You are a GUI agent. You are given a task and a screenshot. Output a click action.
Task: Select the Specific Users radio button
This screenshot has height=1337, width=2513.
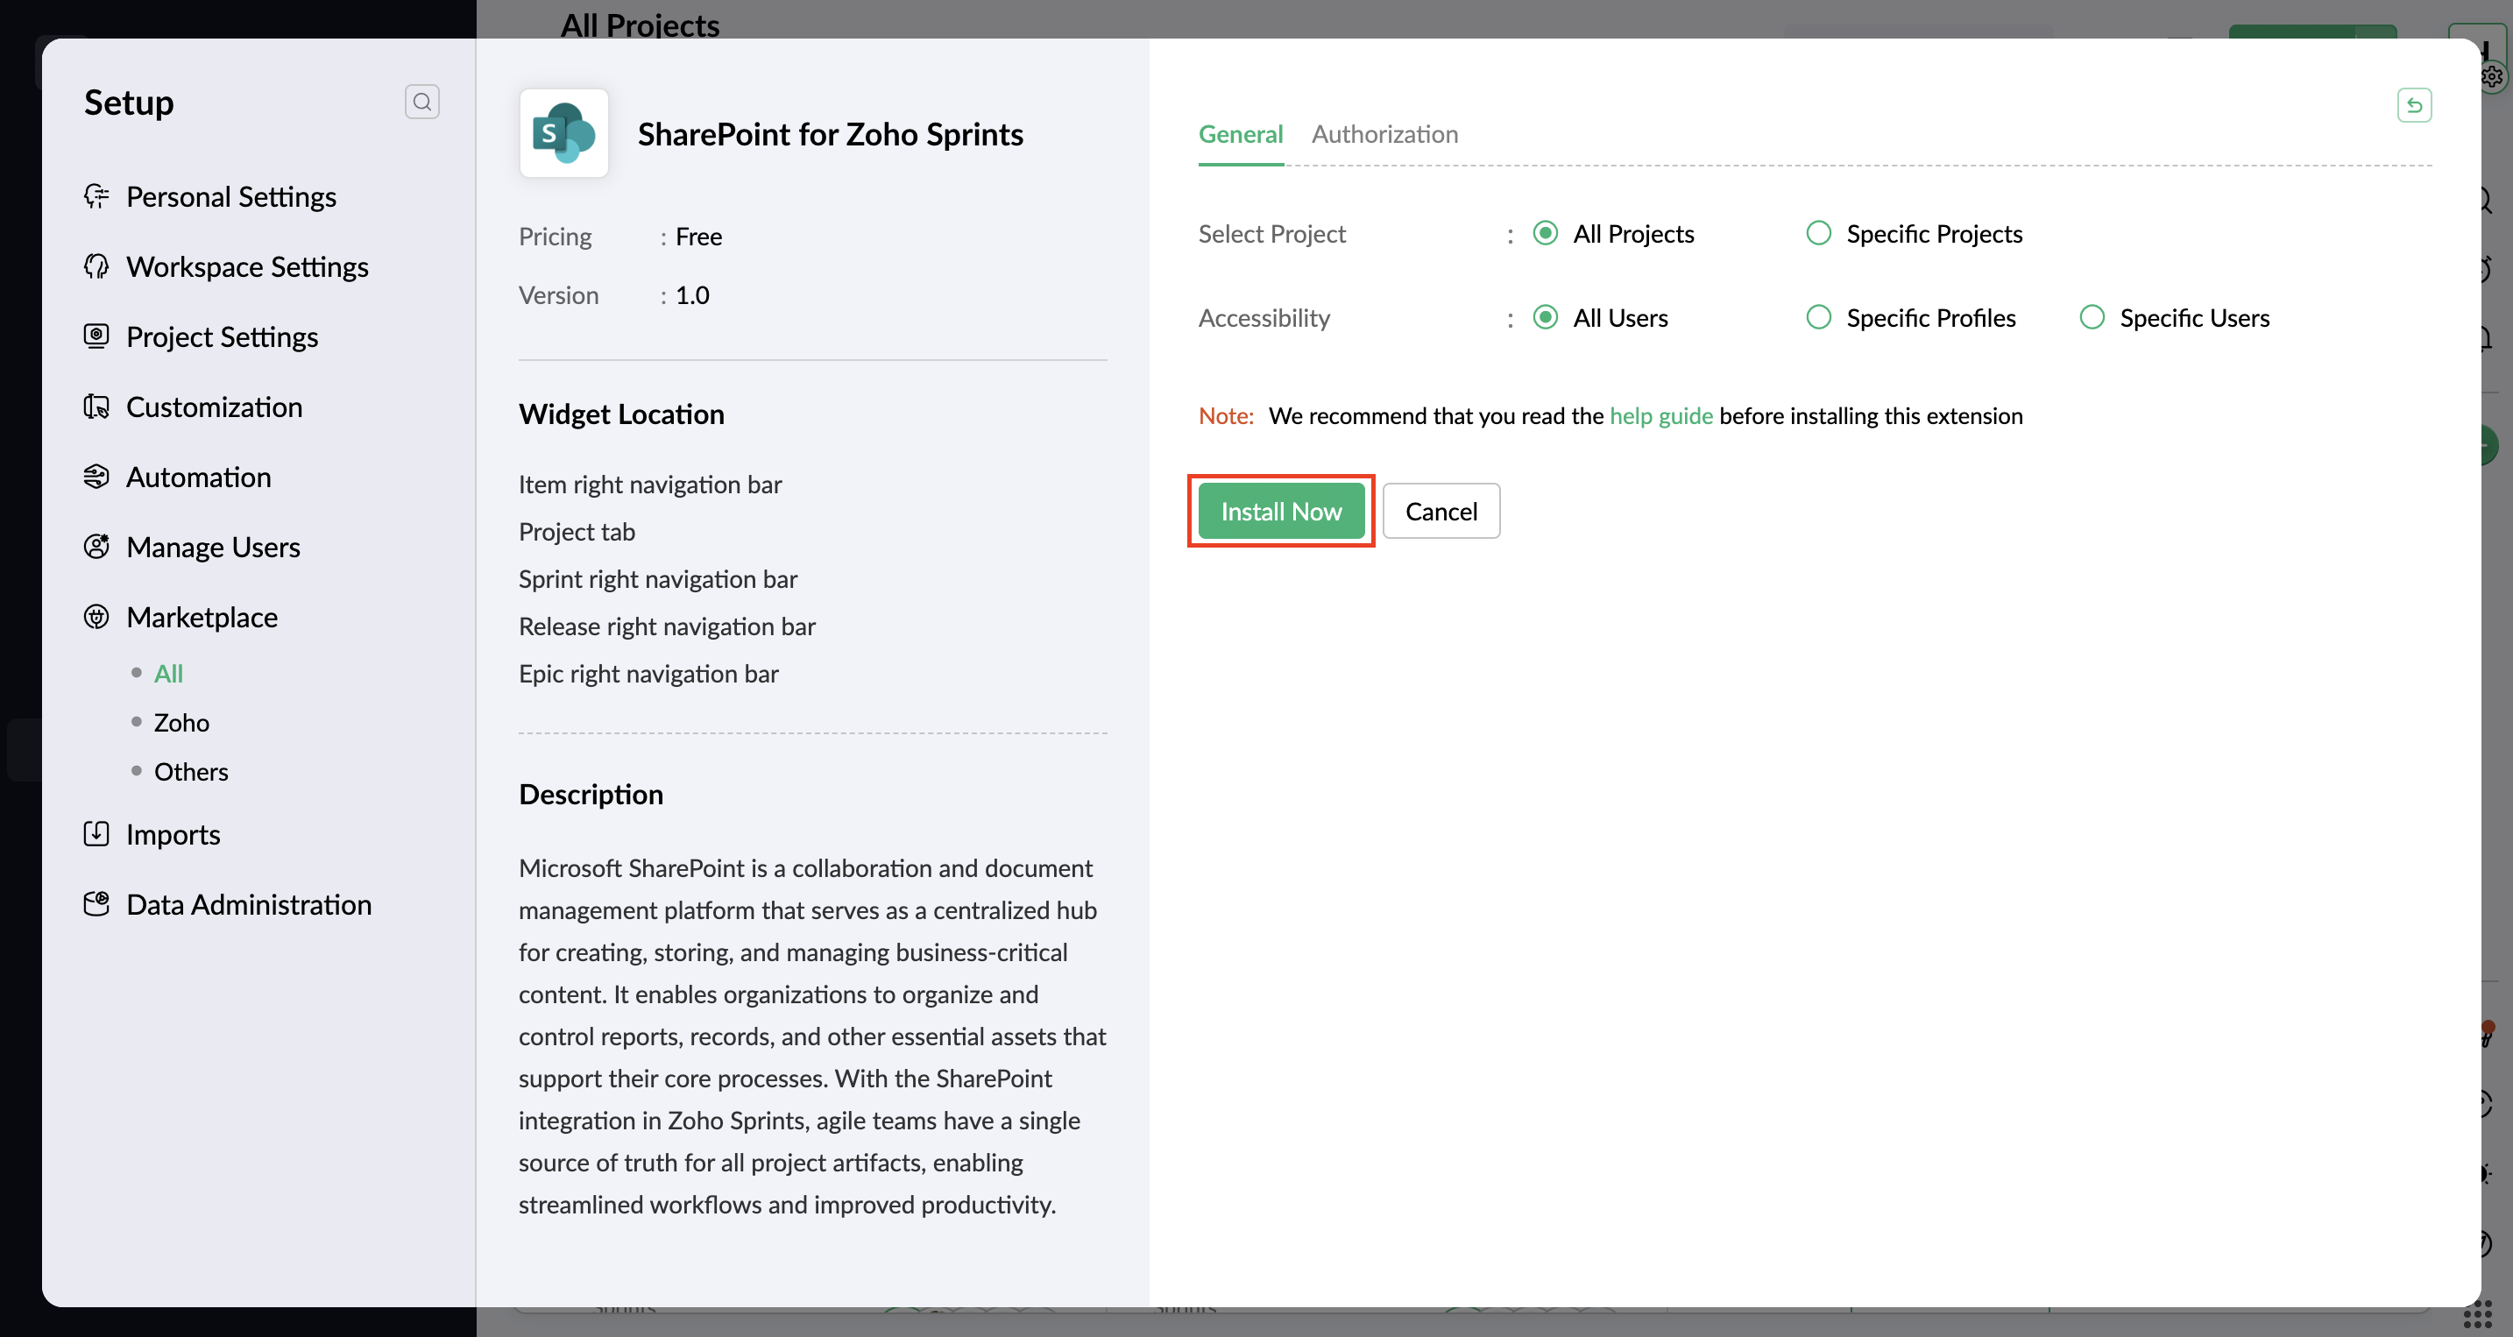(2092, 317)
